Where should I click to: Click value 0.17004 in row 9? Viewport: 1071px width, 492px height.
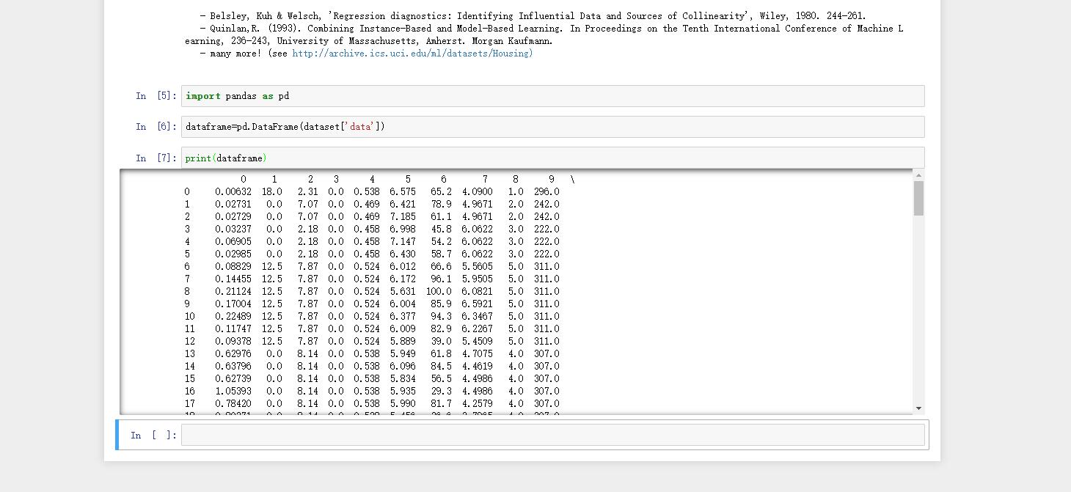233,304
